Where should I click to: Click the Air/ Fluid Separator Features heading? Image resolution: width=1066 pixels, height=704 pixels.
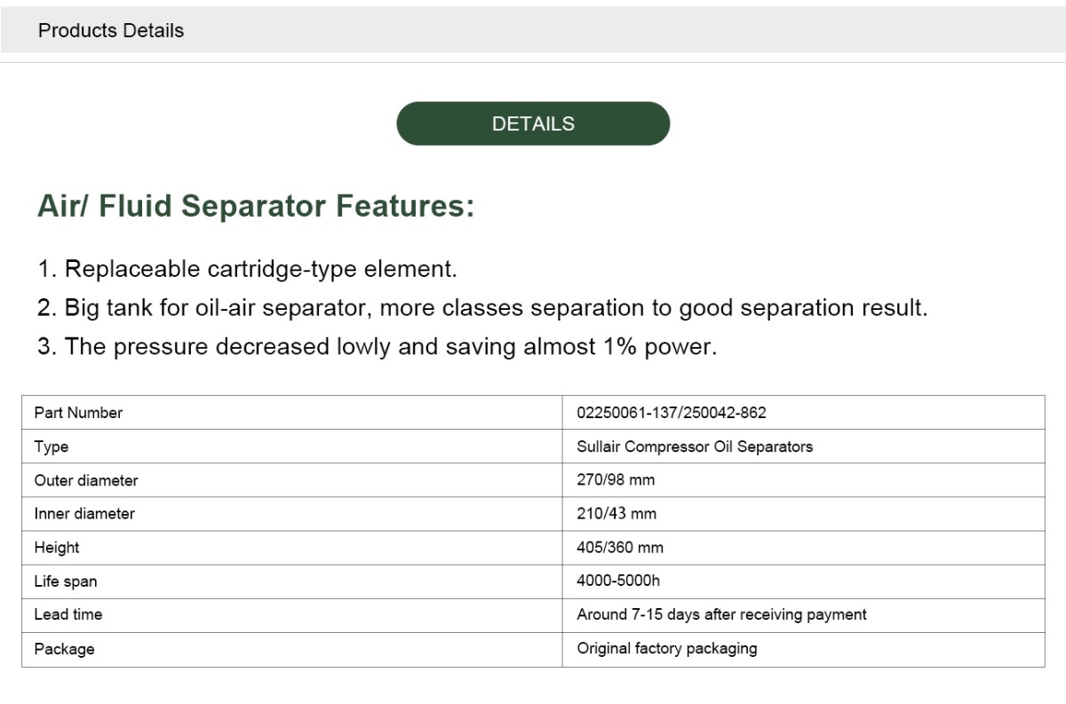coord(256,206)
